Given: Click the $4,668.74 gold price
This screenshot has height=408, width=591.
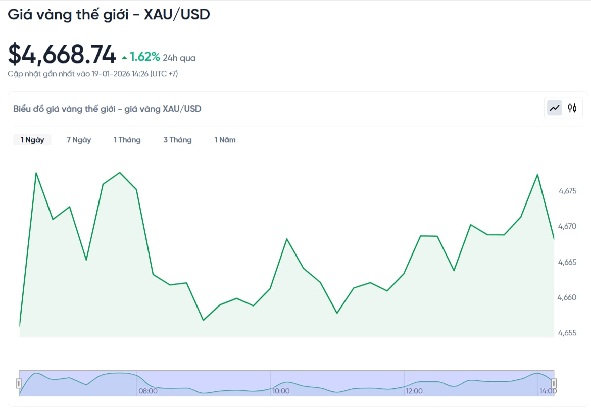Looking at the screenshot, I should tap(62, 55).
